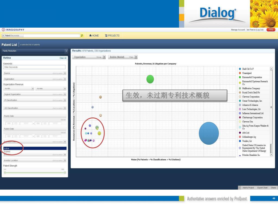Select Chattanooga Corporation in legend
Image resolution: width=278 pixels, height=208 pixels.
(252, 118)
